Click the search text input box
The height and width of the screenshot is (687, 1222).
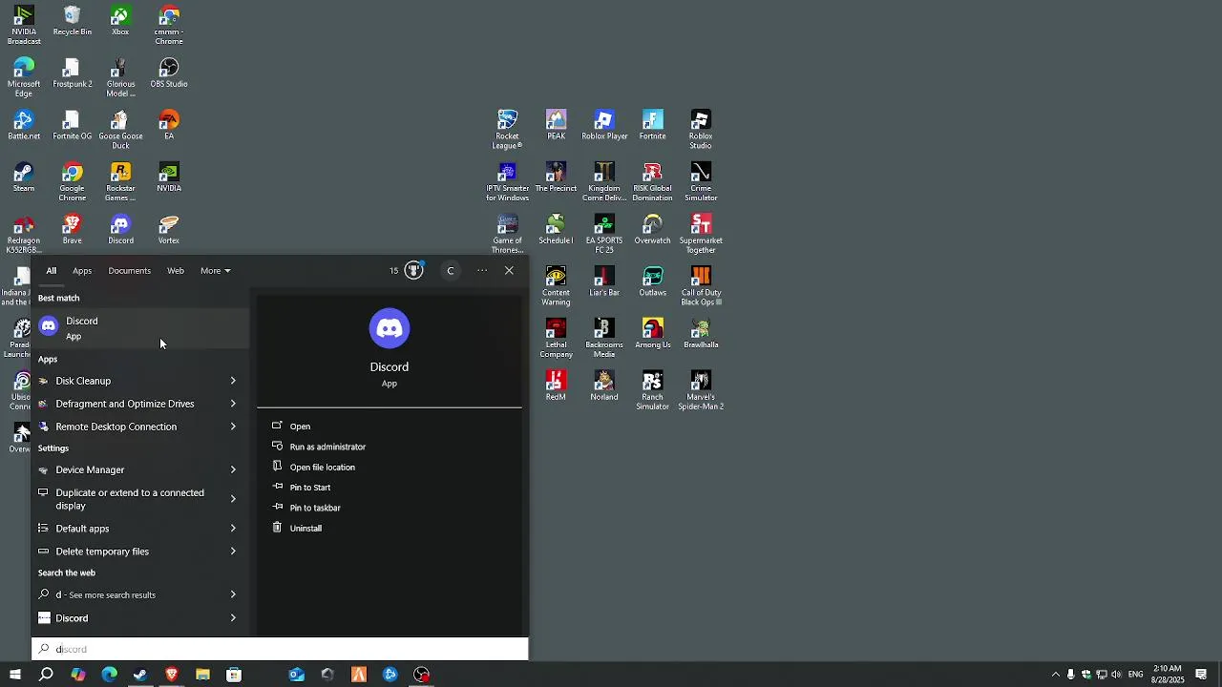coord(280,649)
